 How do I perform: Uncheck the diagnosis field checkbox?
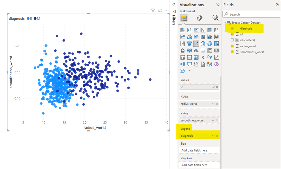[x=232, y=28]
